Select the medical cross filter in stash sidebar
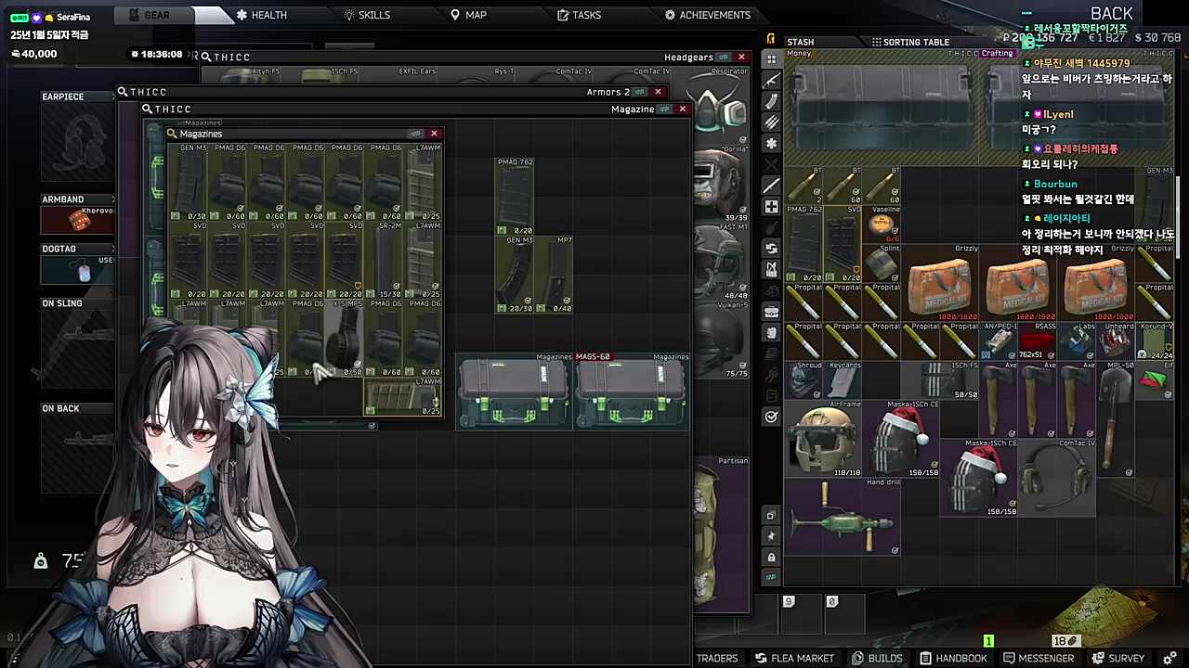This screenshot has width=1189, height=668. 771,206
